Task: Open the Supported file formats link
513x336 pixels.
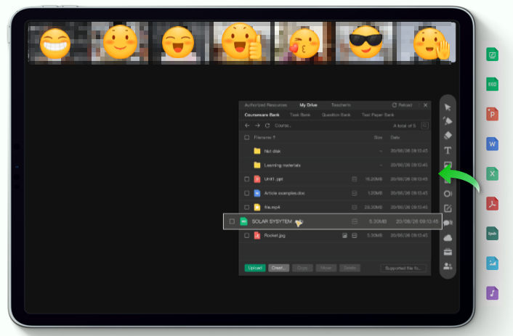Action: [403, 268]
